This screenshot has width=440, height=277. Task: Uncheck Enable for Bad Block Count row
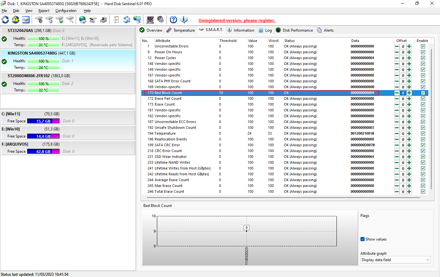coord(423,93)
